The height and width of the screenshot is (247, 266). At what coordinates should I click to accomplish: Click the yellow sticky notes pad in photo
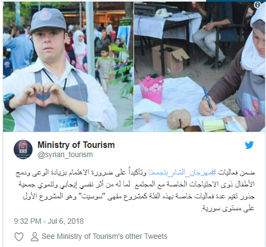coord(213,125)
